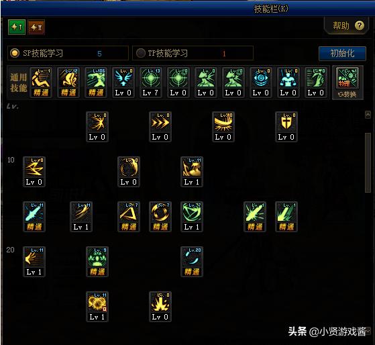Expand the small arrow at bottom right corner
375x345 pixels.
tap(368, 331)
